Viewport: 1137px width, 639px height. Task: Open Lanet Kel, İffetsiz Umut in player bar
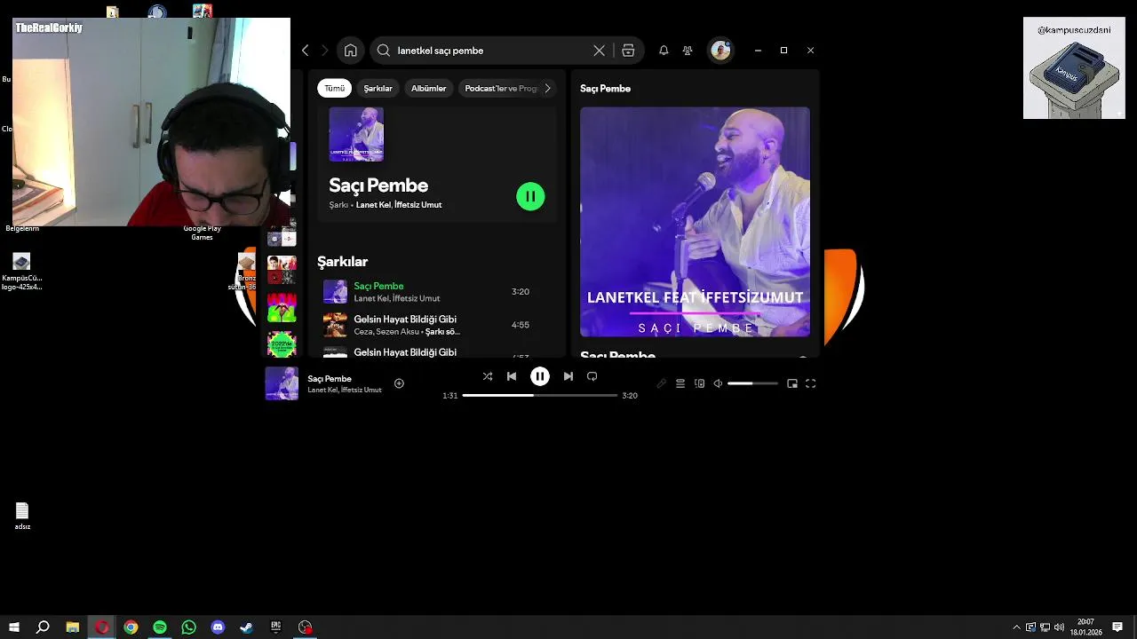coord(345,390)
